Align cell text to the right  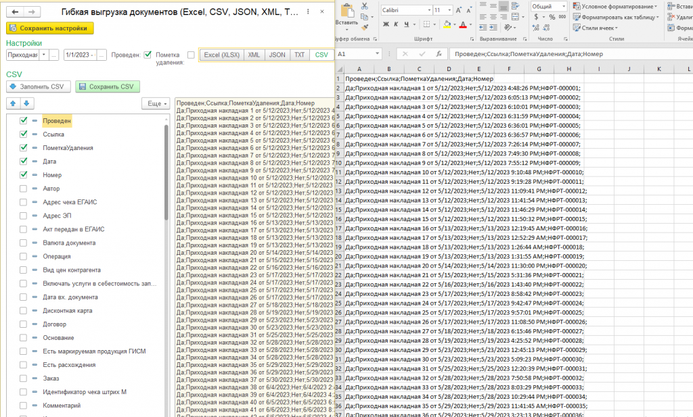pyautogui.click(x=504, y=17)
